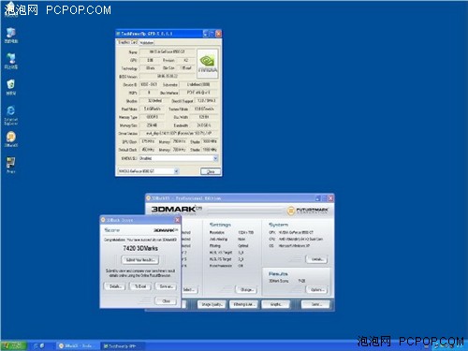This screenshot has width=468, height=351.
Task: Close the 3DMark Score dialog with X
Action: tap(177, 220)
